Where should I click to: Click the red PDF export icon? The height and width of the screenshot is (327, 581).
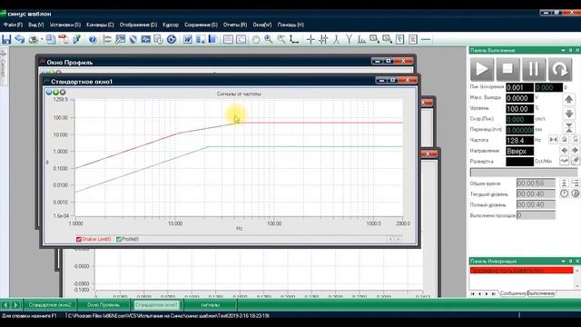coord(63,39)
